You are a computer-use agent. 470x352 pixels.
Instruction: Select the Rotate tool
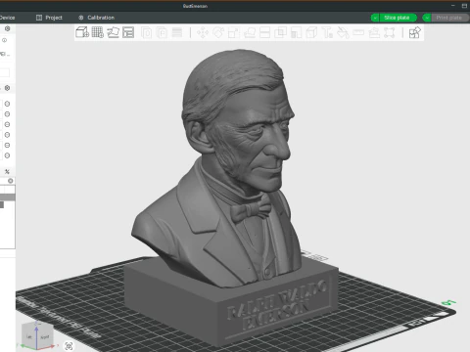click(218, 32)
